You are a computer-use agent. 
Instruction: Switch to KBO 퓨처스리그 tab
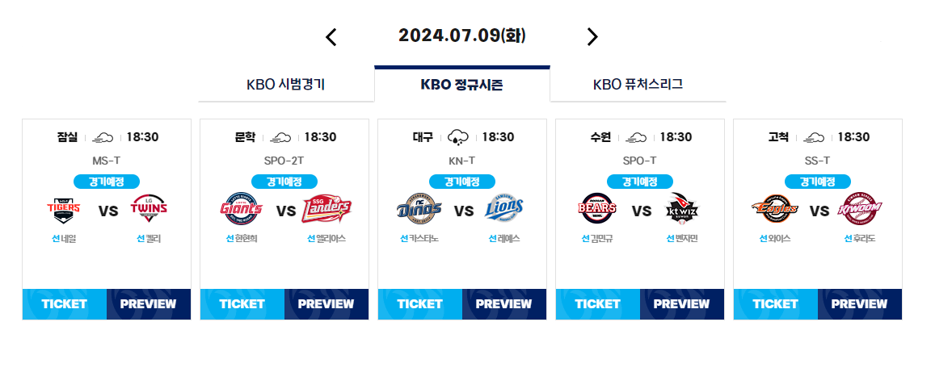coord(638,84)
